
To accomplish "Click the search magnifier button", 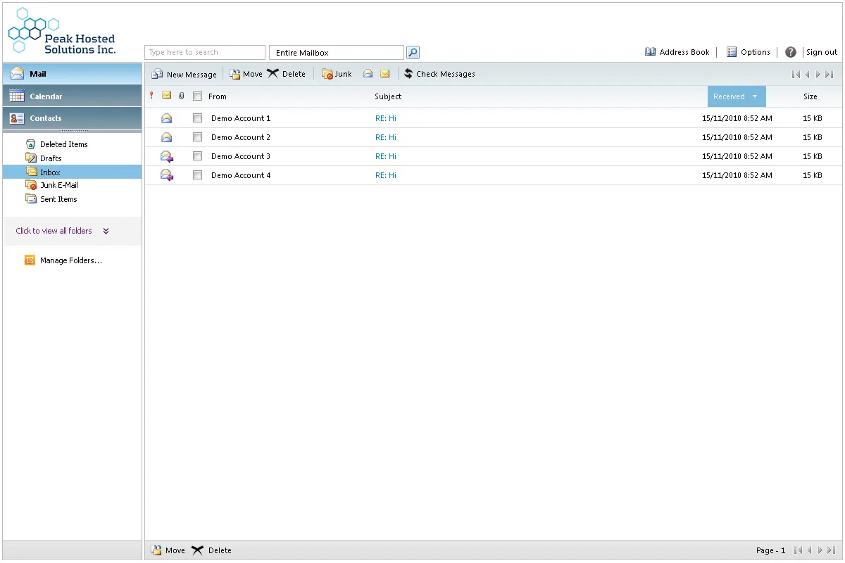I will pyautogui.click(x=413, y=52).
